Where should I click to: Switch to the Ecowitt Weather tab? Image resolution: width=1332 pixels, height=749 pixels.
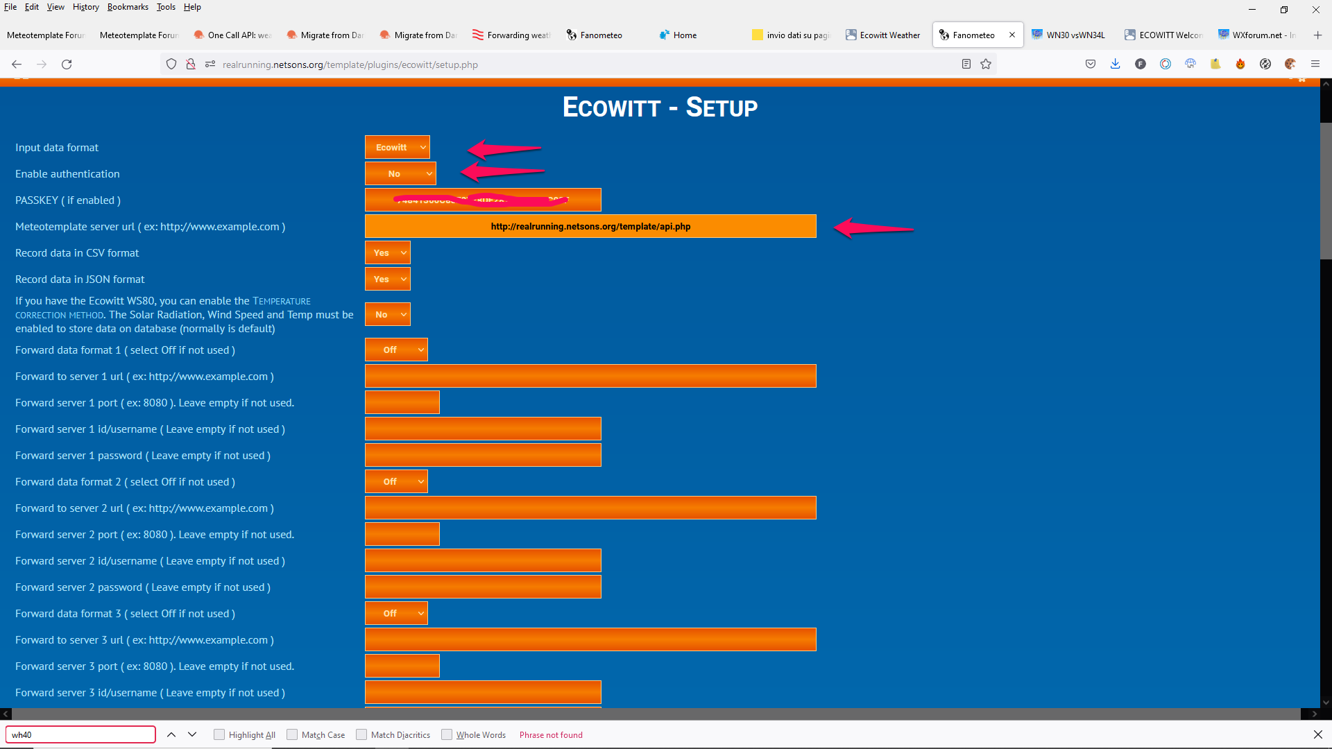pos(883,35)
